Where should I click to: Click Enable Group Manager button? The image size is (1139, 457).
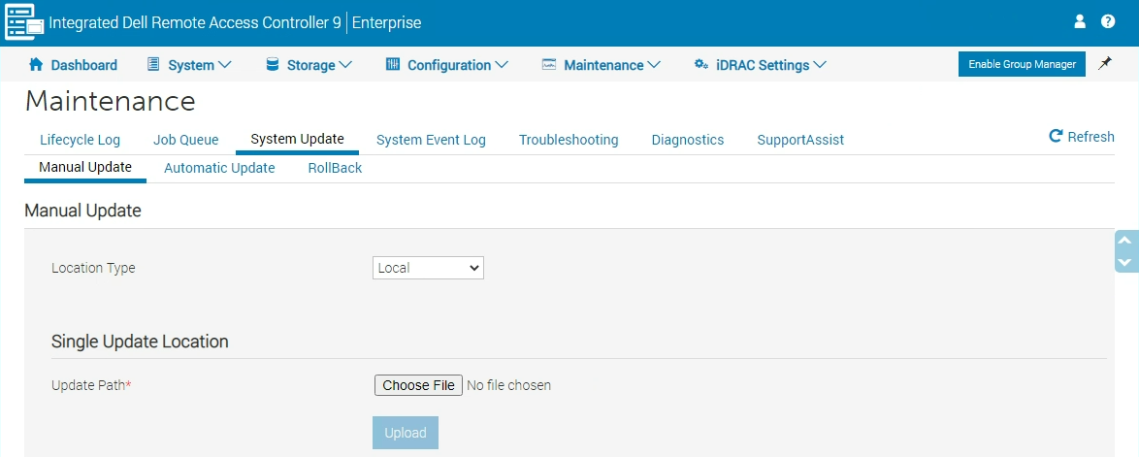point(1022,64)
